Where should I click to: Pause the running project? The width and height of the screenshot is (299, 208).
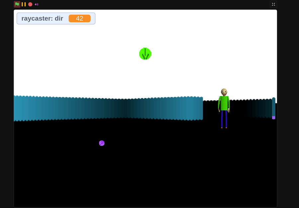(24, 4)
